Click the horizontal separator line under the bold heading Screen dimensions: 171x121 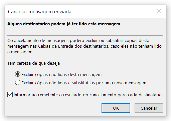click(x=85, y=36)
